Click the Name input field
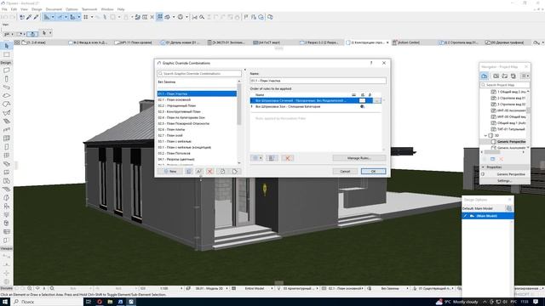Screen dimensions: 545x306 point(318,81)
